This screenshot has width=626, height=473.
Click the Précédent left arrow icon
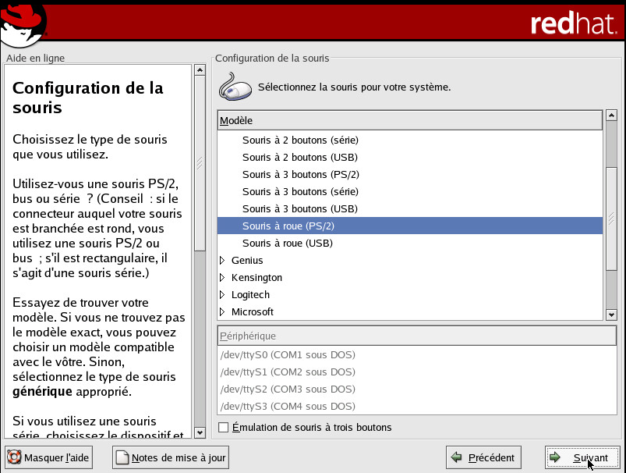click(x=458, y=457)
